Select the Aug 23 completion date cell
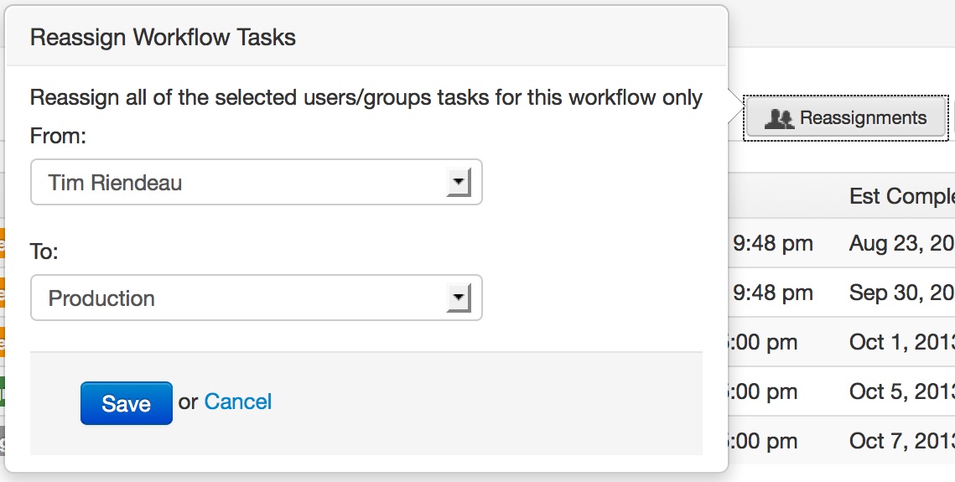This screenshot has width=955, height=482. point(901,243)
